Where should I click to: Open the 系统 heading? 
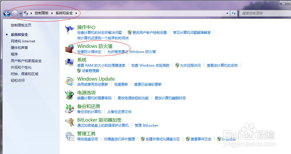click(x=82, y=60)
